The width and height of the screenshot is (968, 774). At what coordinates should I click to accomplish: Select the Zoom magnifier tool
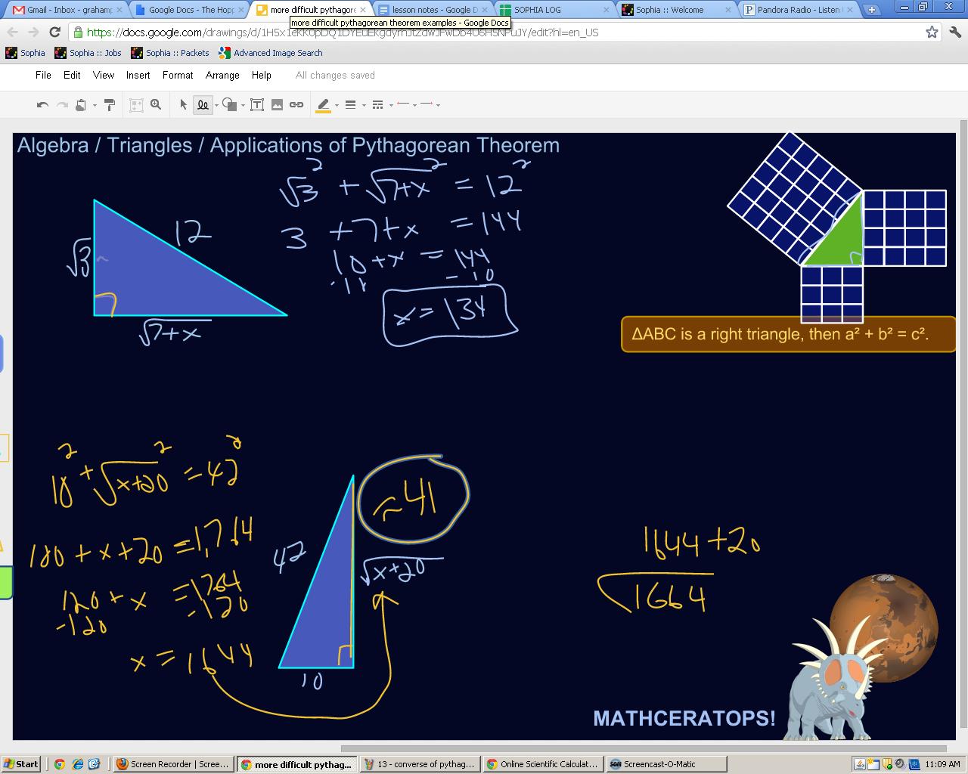pos(156,105)
